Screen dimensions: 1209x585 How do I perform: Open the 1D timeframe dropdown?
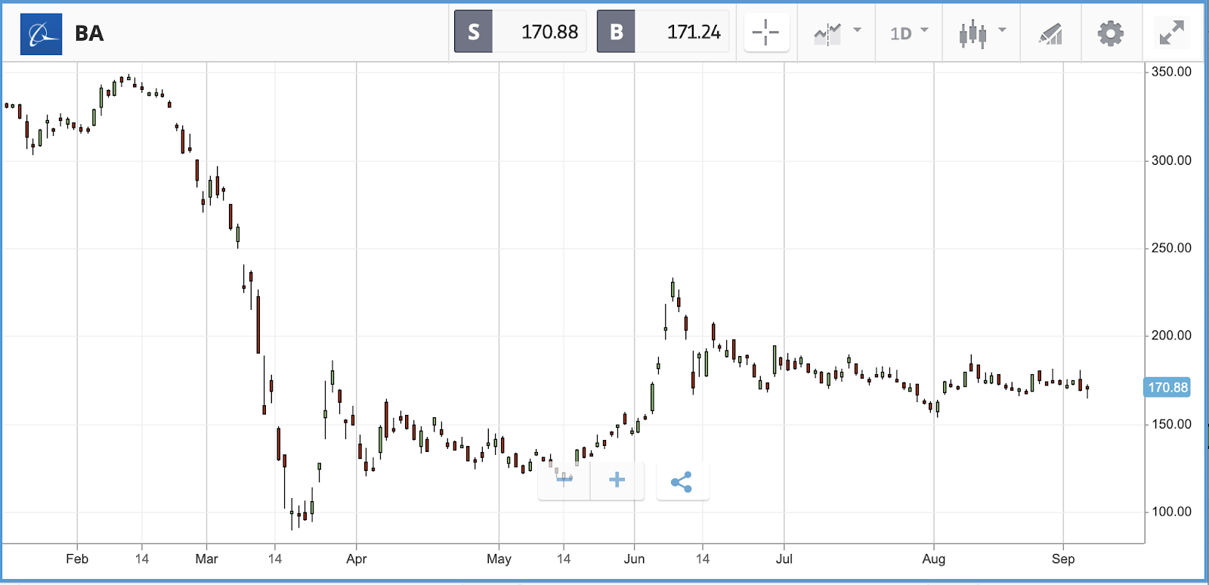(908, 33)
